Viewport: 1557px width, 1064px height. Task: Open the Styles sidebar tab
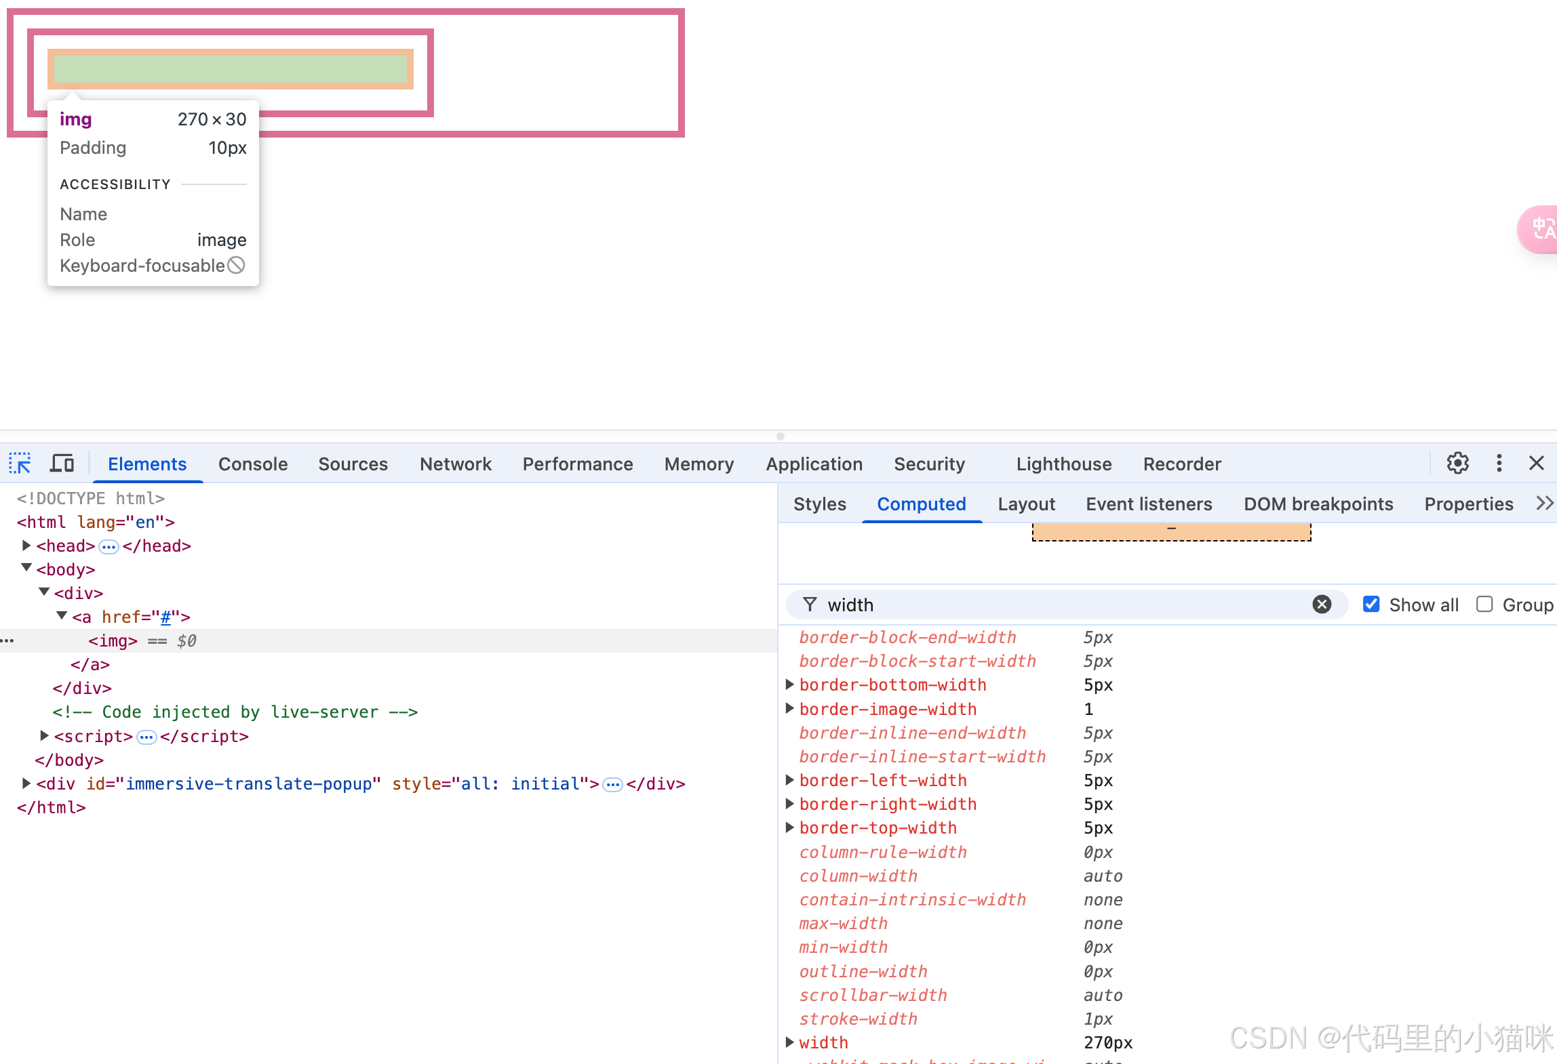pos(819,504)
